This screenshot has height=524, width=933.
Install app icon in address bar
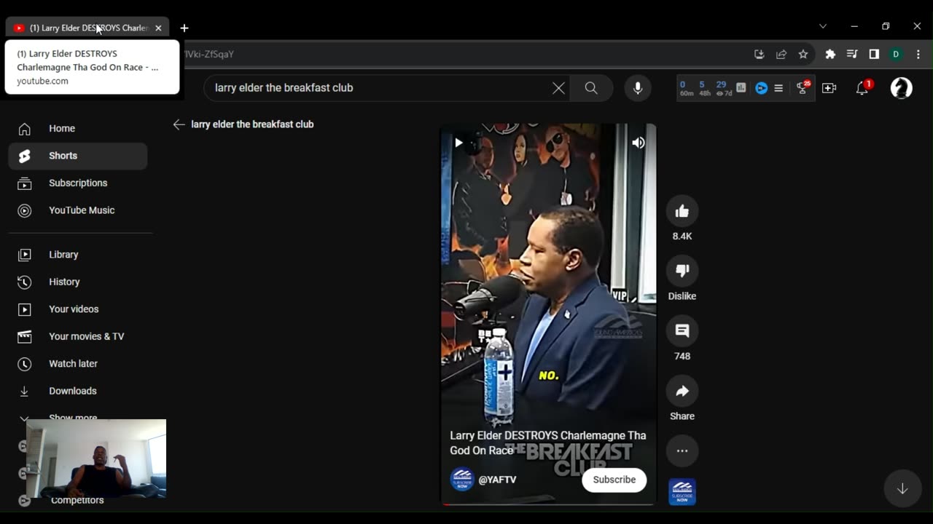759,55
